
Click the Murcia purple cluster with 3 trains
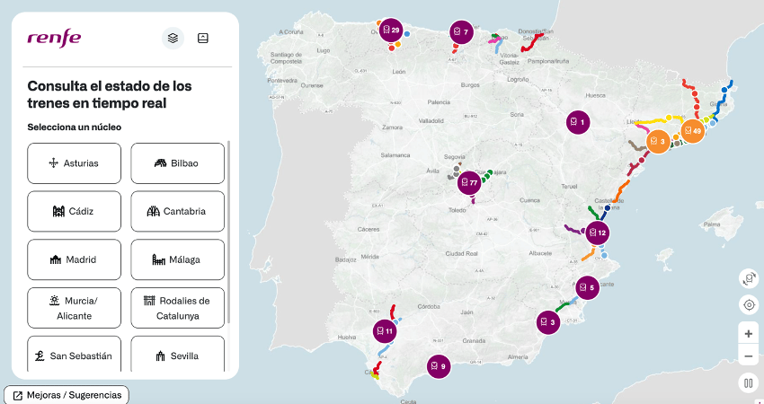coord(548,322)
